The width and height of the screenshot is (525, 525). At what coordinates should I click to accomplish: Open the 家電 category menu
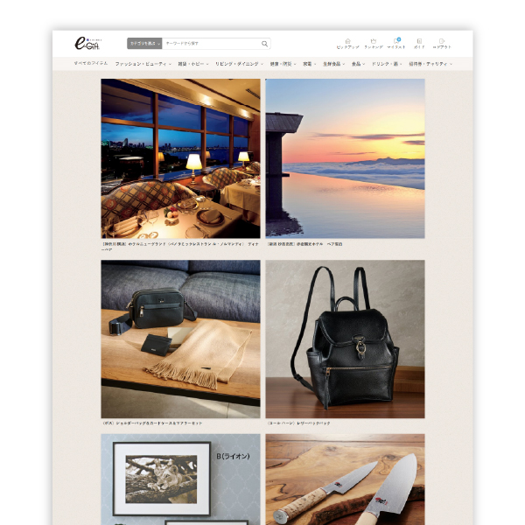pyautogui.click(x=310, y=64)
